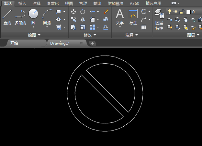
Task: Open the Hatch tool dropdown arrow
Action: [64, 27]
